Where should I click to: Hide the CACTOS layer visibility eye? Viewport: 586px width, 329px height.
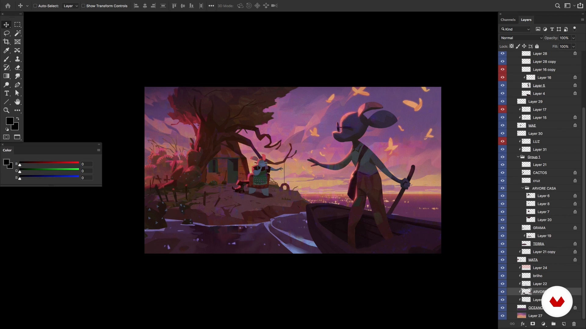(502, 173)
